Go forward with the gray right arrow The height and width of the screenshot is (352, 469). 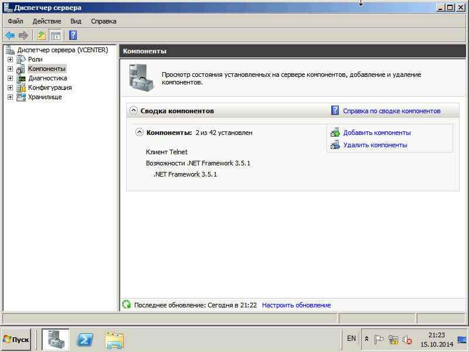click(23, 35)
